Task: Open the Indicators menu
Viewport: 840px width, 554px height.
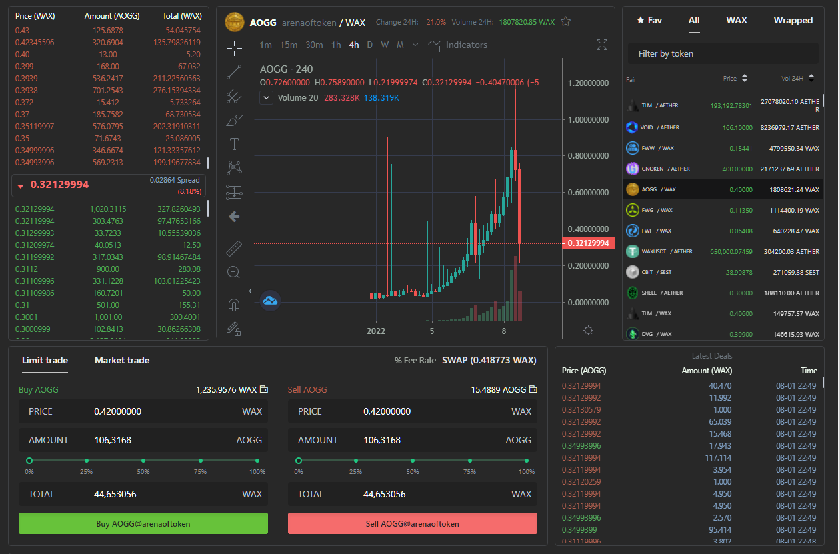Action: pyautogui.click(x=458, y=45)
